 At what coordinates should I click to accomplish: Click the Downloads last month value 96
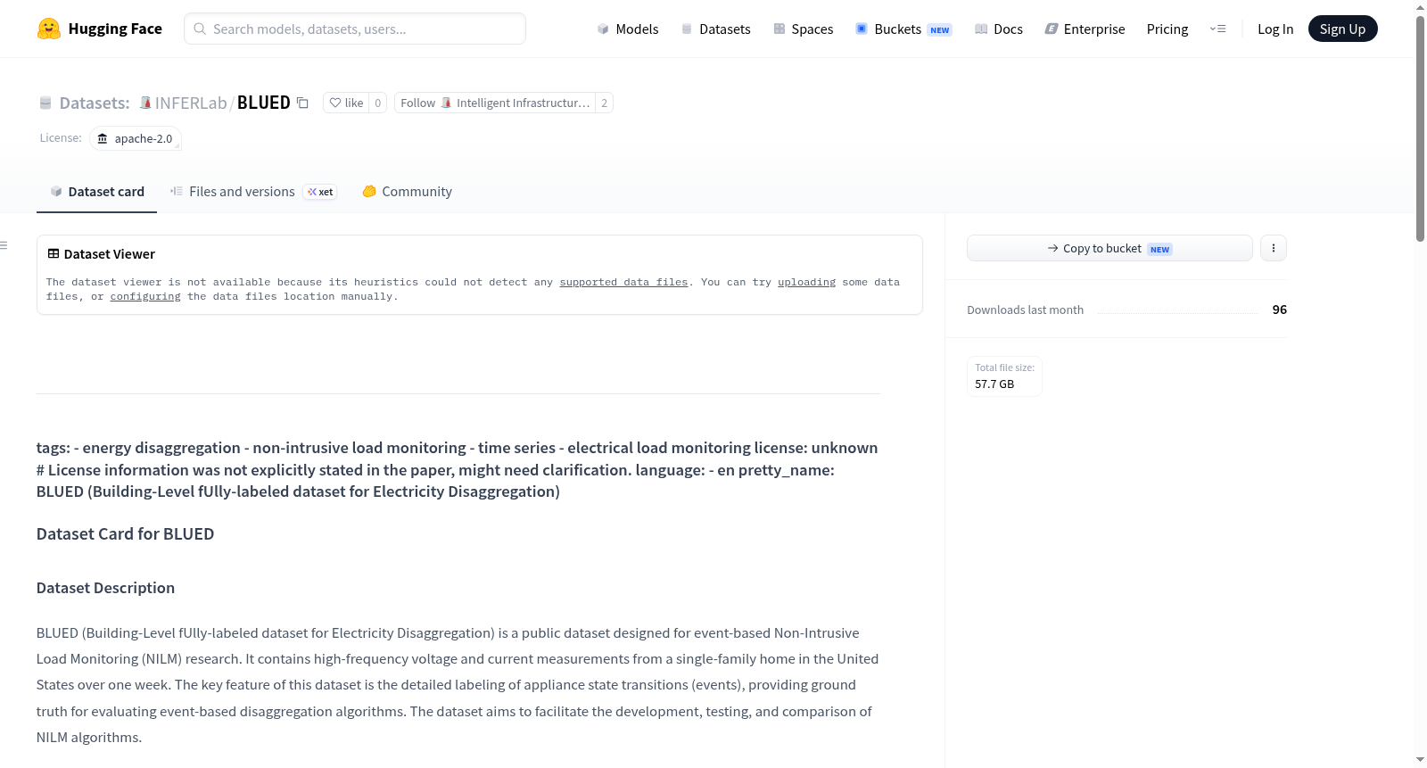tap(1280, 310)
